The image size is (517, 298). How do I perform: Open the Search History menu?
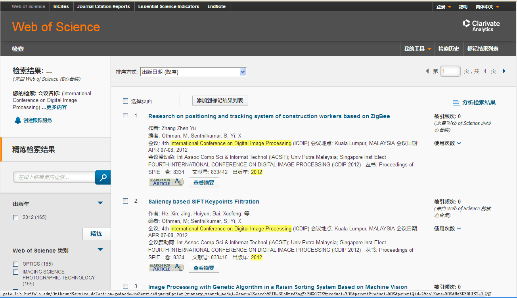[x=449, y=49]
